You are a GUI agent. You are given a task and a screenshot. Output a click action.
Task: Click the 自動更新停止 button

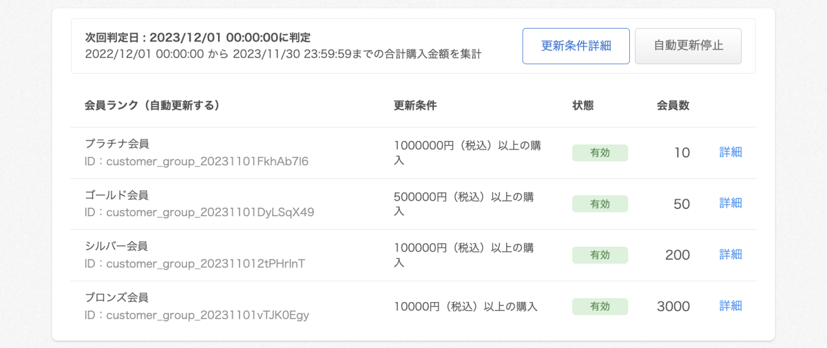point(688,45)
